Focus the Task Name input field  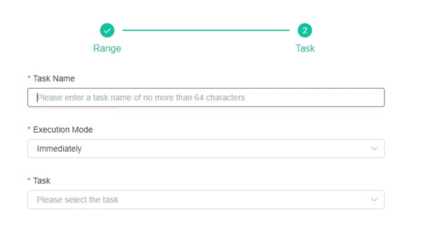click(206, 98)
